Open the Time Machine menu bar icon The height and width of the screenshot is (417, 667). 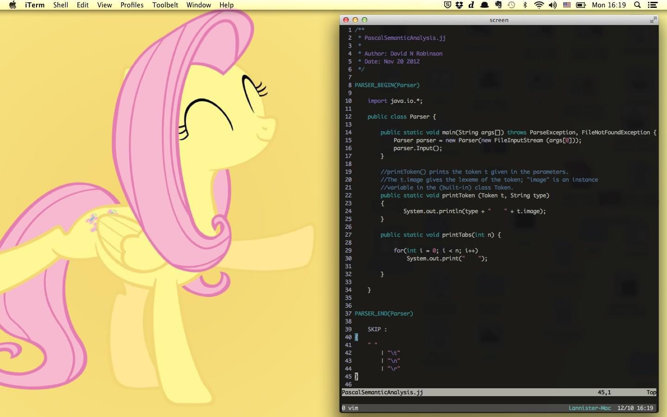coord(511,5)
